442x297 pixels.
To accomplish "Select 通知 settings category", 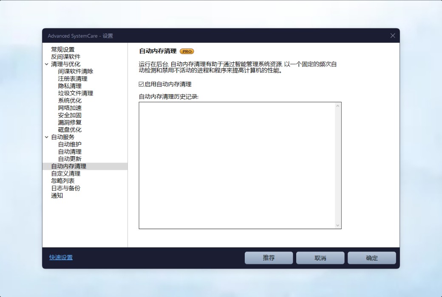I will coord(57,196).
